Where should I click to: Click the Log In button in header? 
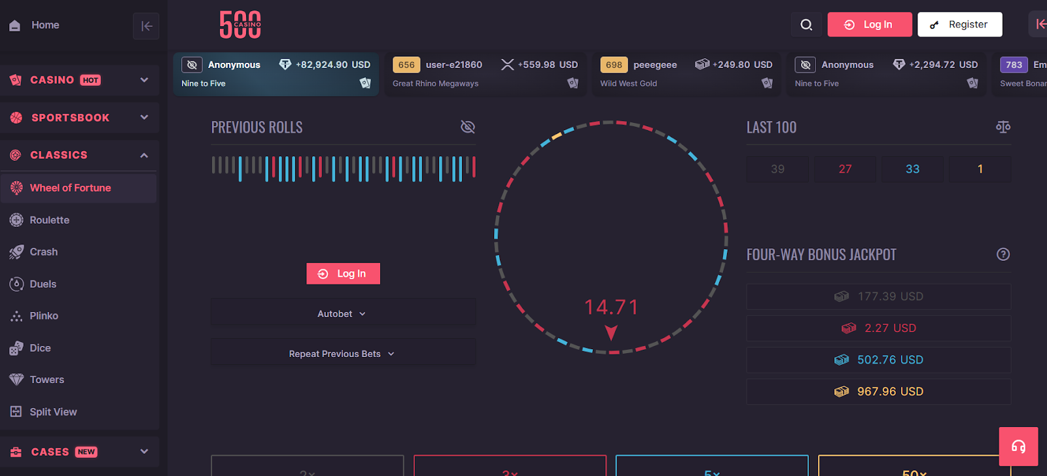pyautogui.click(x=869, y=25)
